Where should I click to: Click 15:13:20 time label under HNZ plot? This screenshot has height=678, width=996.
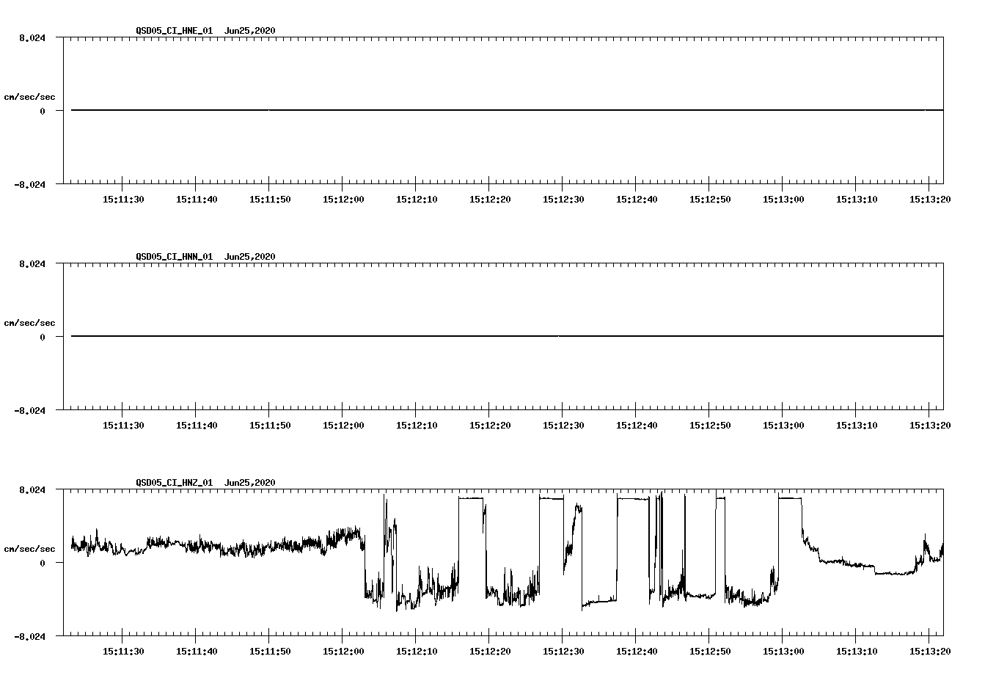click(930, 652)
